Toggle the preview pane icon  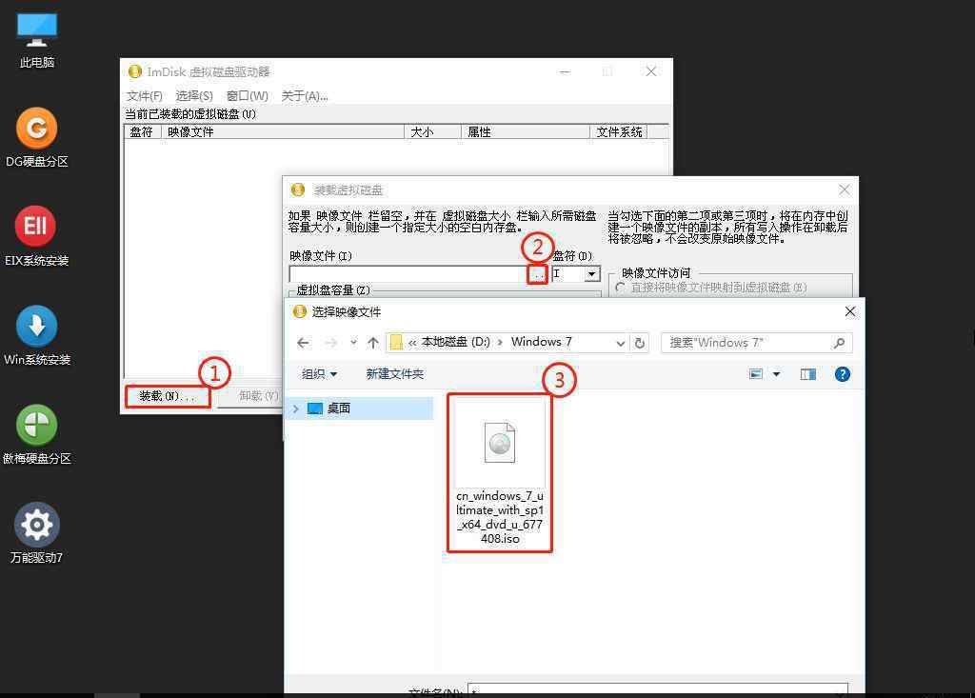[807, 374]
